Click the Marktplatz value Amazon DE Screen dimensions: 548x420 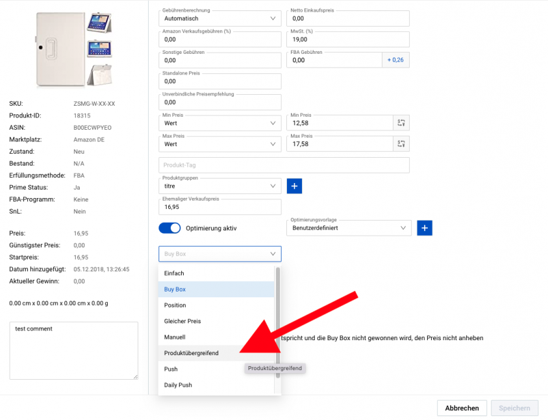(x=89, y=140)
